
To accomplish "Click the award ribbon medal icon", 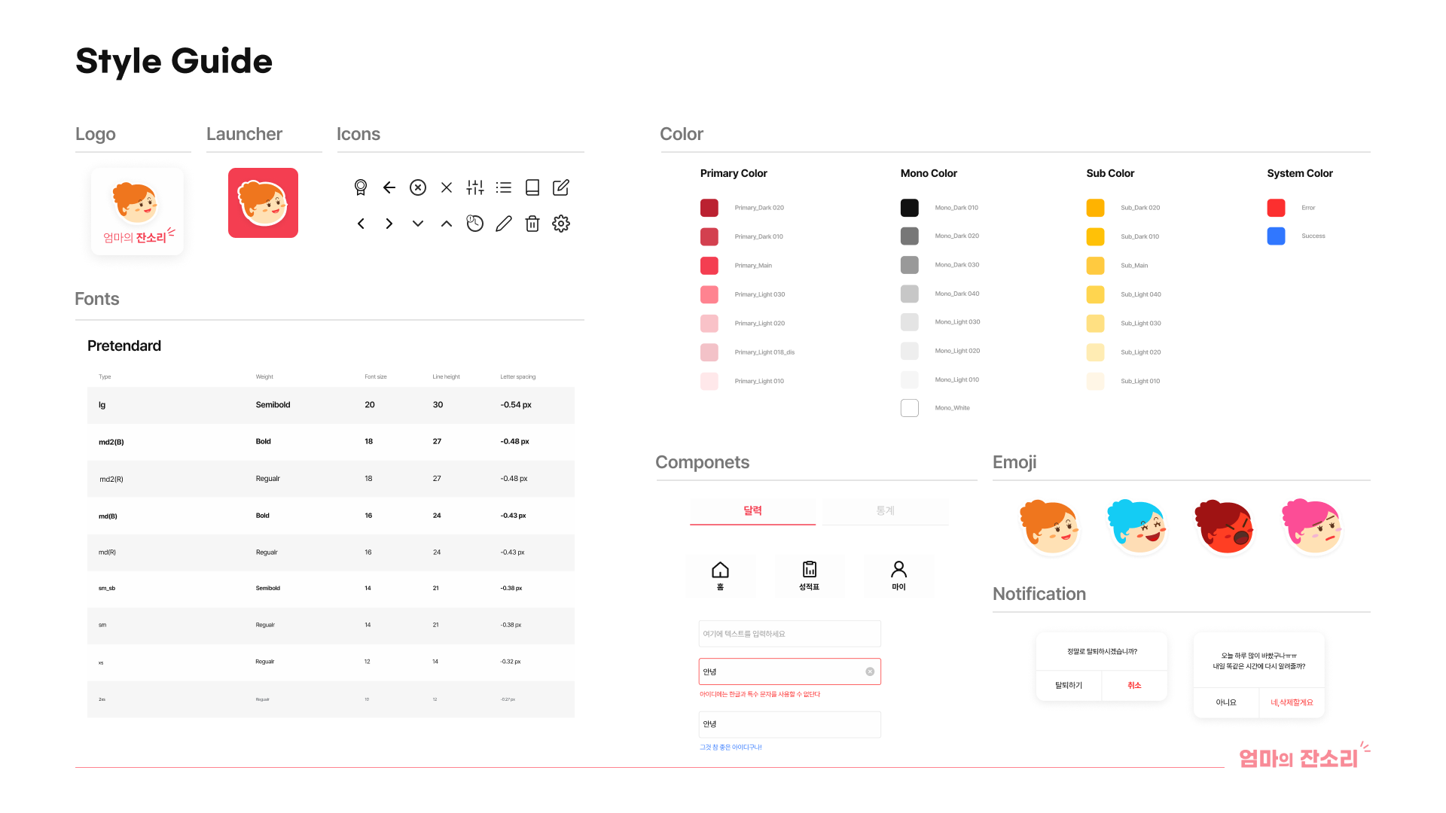I will (361, 187).
